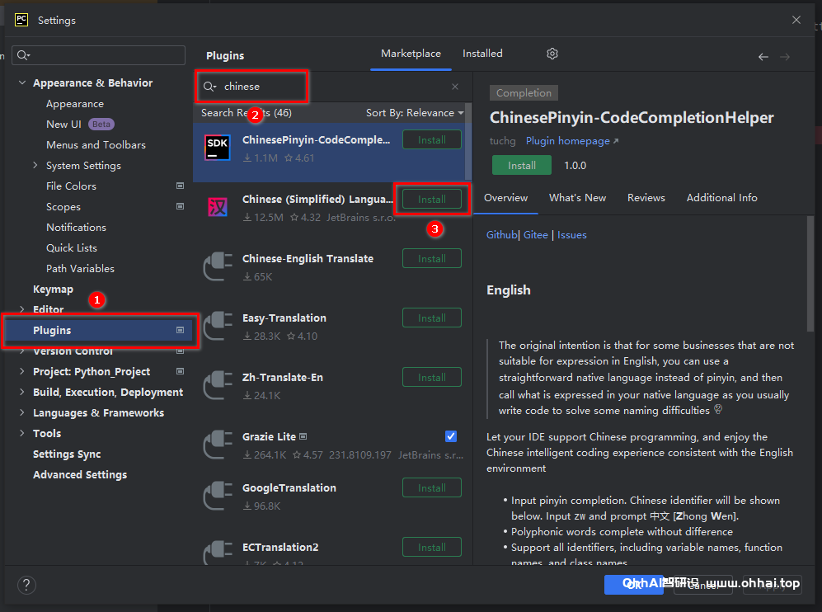
Task: Install the Easy-Translation plugin
Action: coord(432,318)
